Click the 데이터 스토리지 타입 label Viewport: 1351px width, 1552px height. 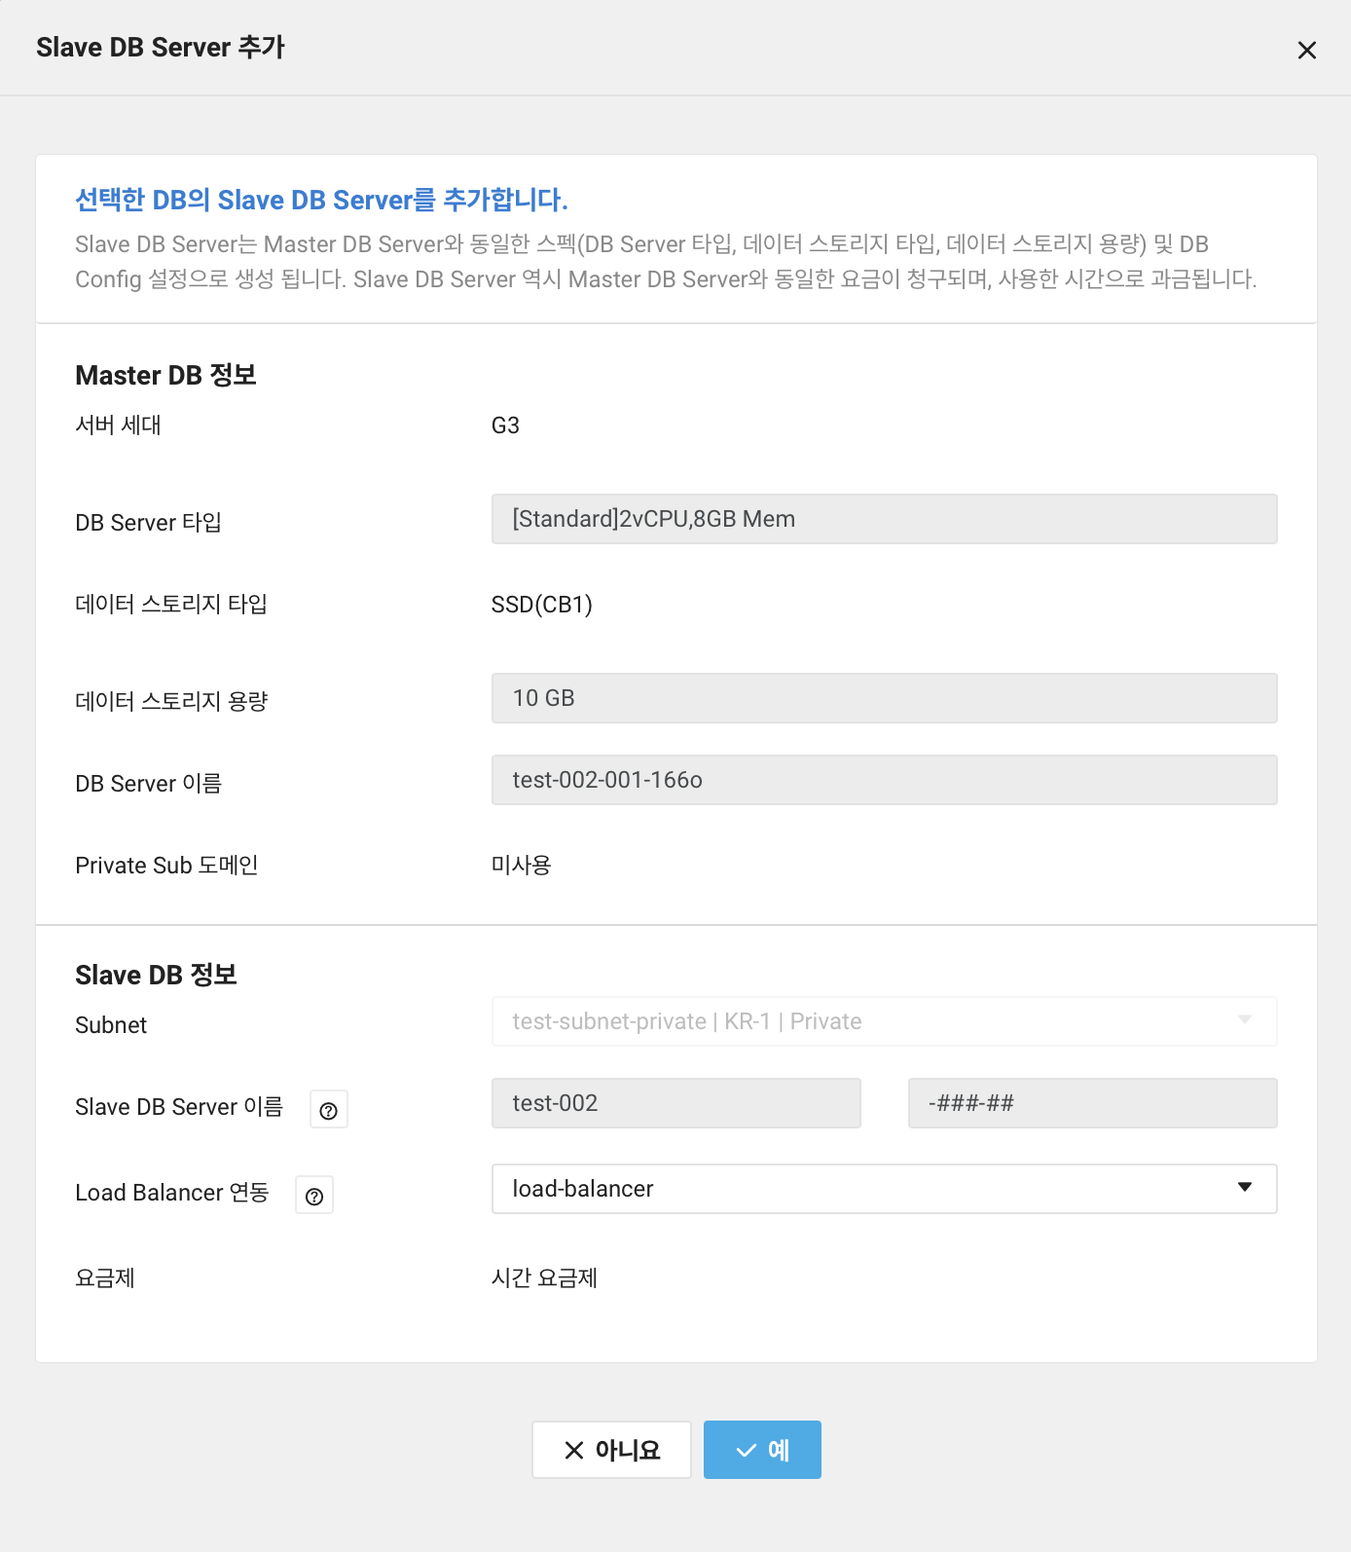click(x=171, y=605)
